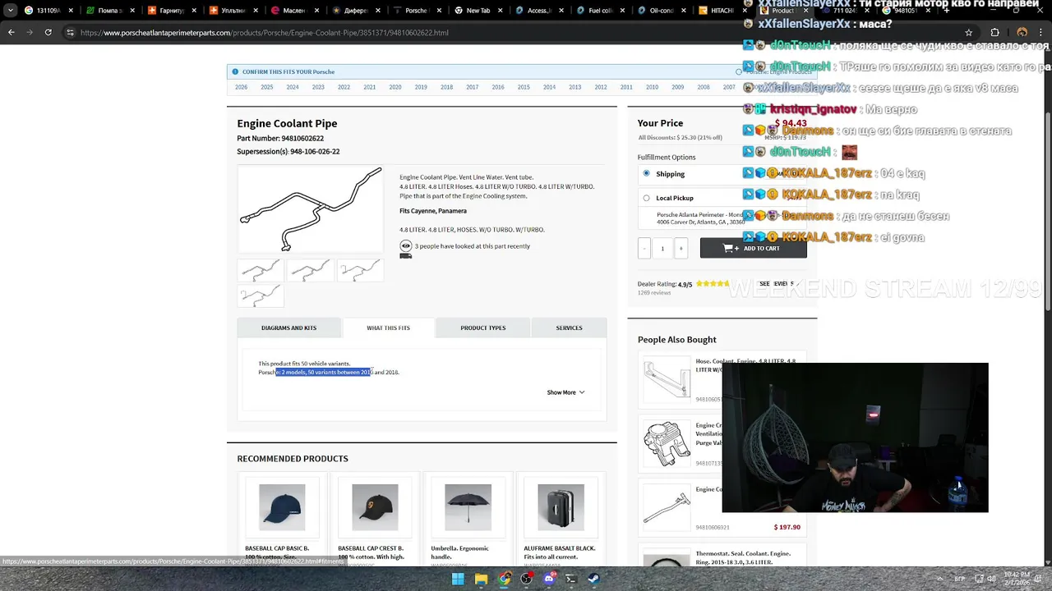Viewport: 1052px width, 591px height.
Task: Open the Product Types tab
Action: tap(482, 328)
